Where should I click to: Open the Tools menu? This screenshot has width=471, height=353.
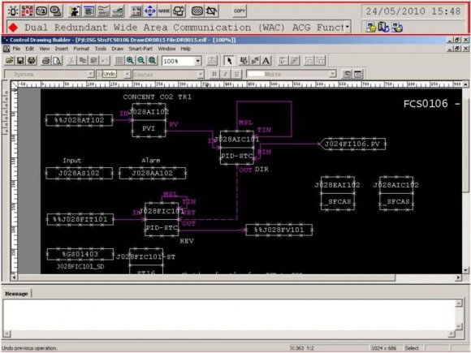pos(101,49)
